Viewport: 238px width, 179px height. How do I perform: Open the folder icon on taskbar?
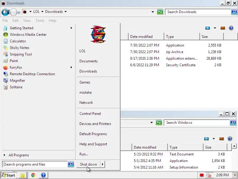(x=23, y=175)
